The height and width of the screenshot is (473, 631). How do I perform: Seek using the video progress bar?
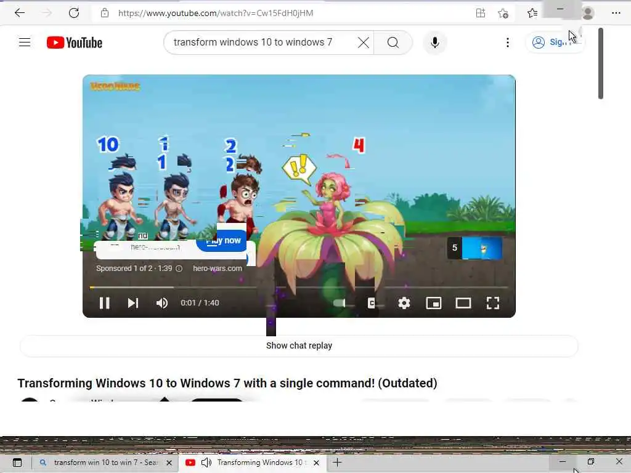299,287
